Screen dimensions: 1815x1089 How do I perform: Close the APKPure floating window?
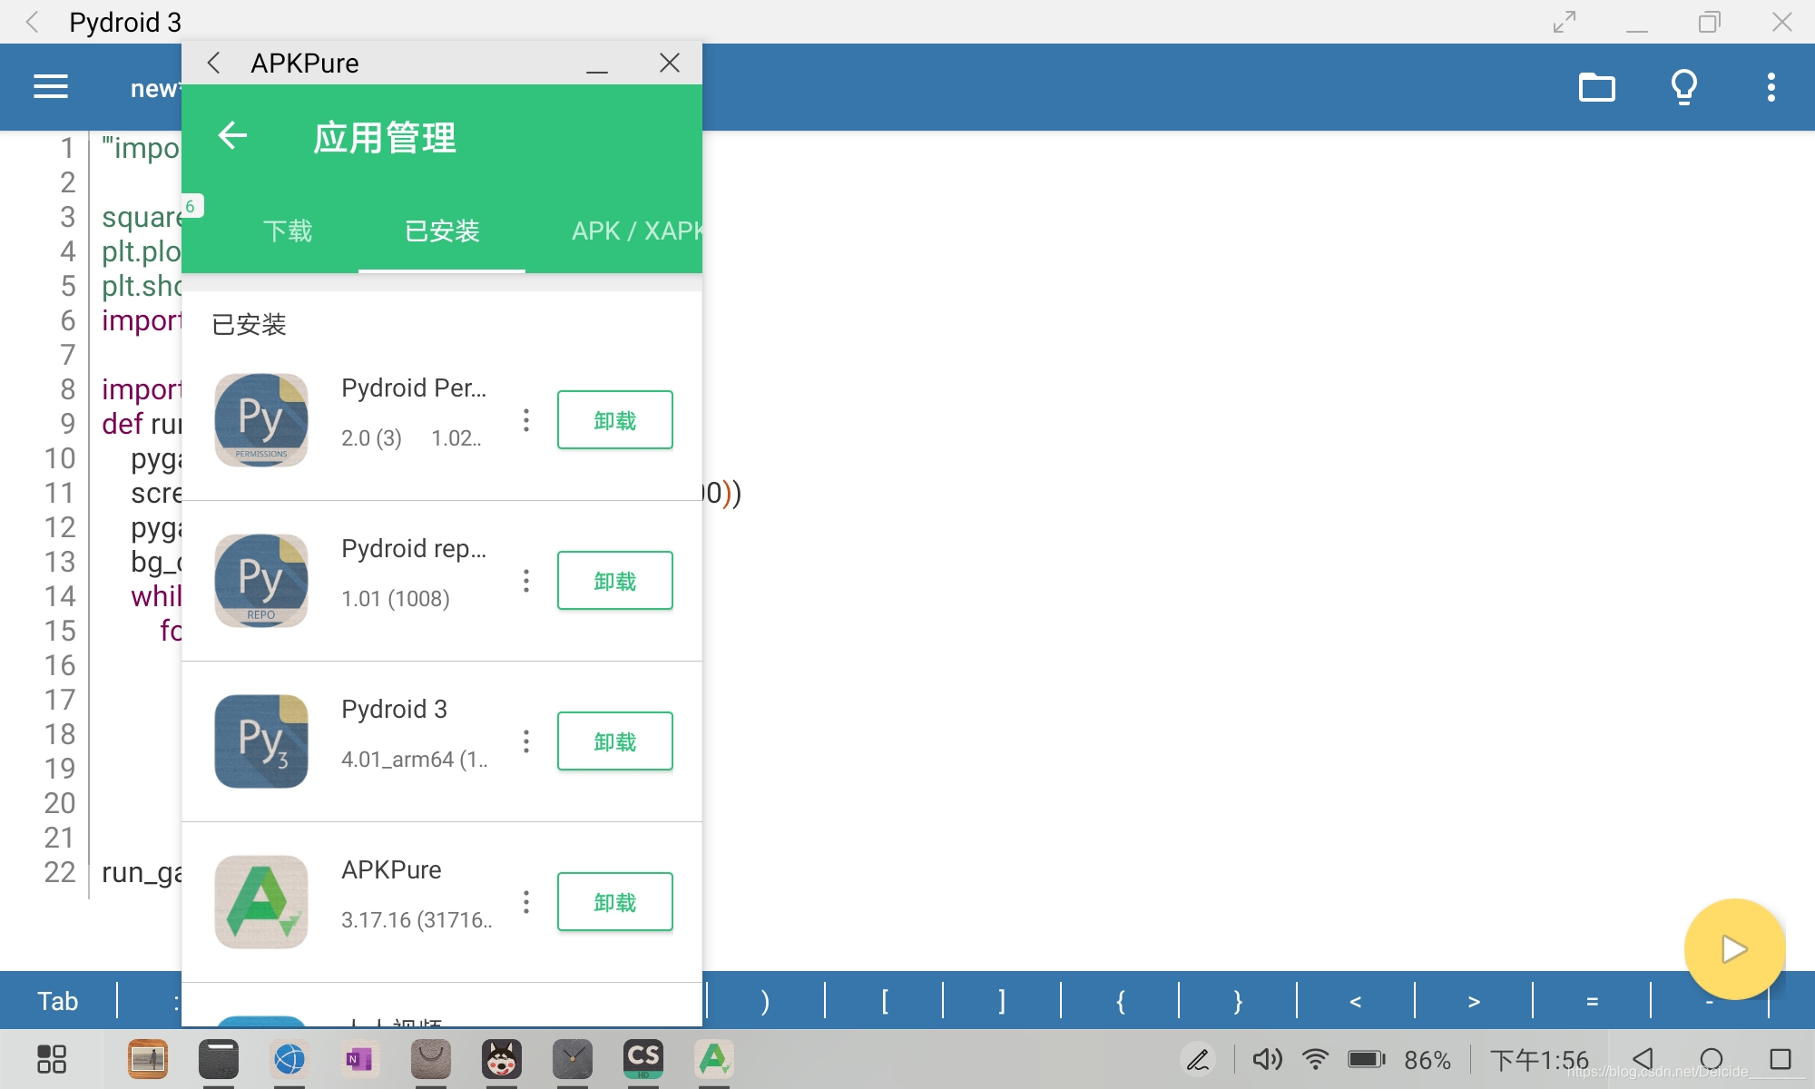pyautogui.click(x=670, y=63)
